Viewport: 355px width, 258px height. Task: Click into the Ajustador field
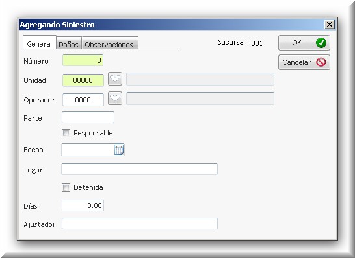[x=140, y=224]
